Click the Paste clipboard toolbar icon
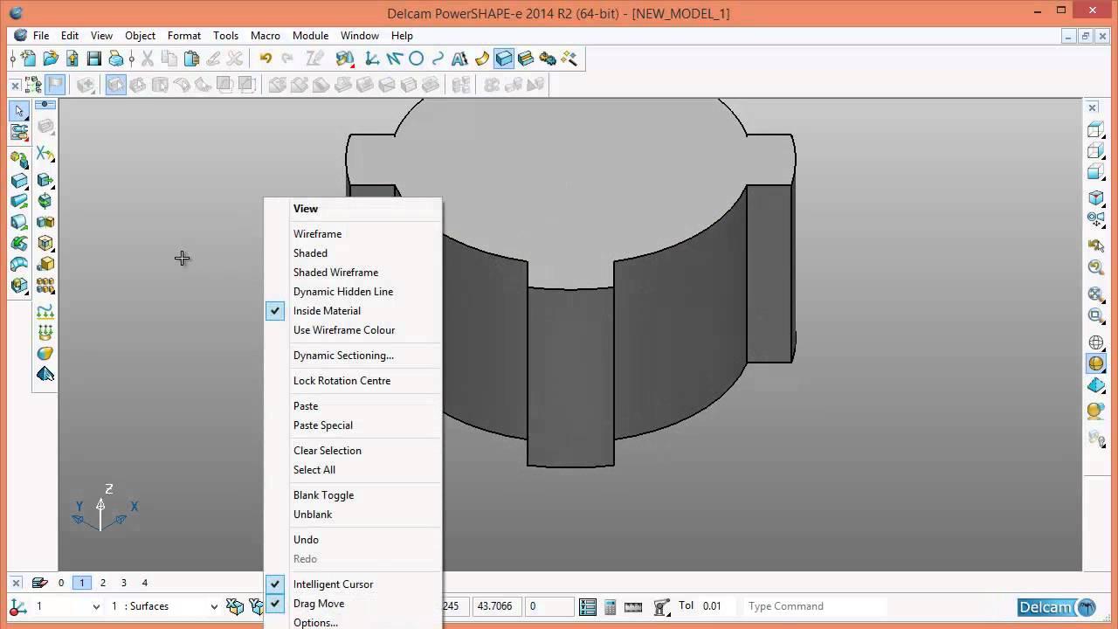 191,59
